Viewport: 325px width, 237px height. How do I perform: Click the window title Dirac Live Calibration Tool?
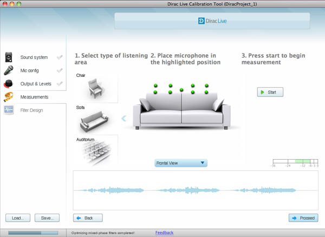coord(212,4)
